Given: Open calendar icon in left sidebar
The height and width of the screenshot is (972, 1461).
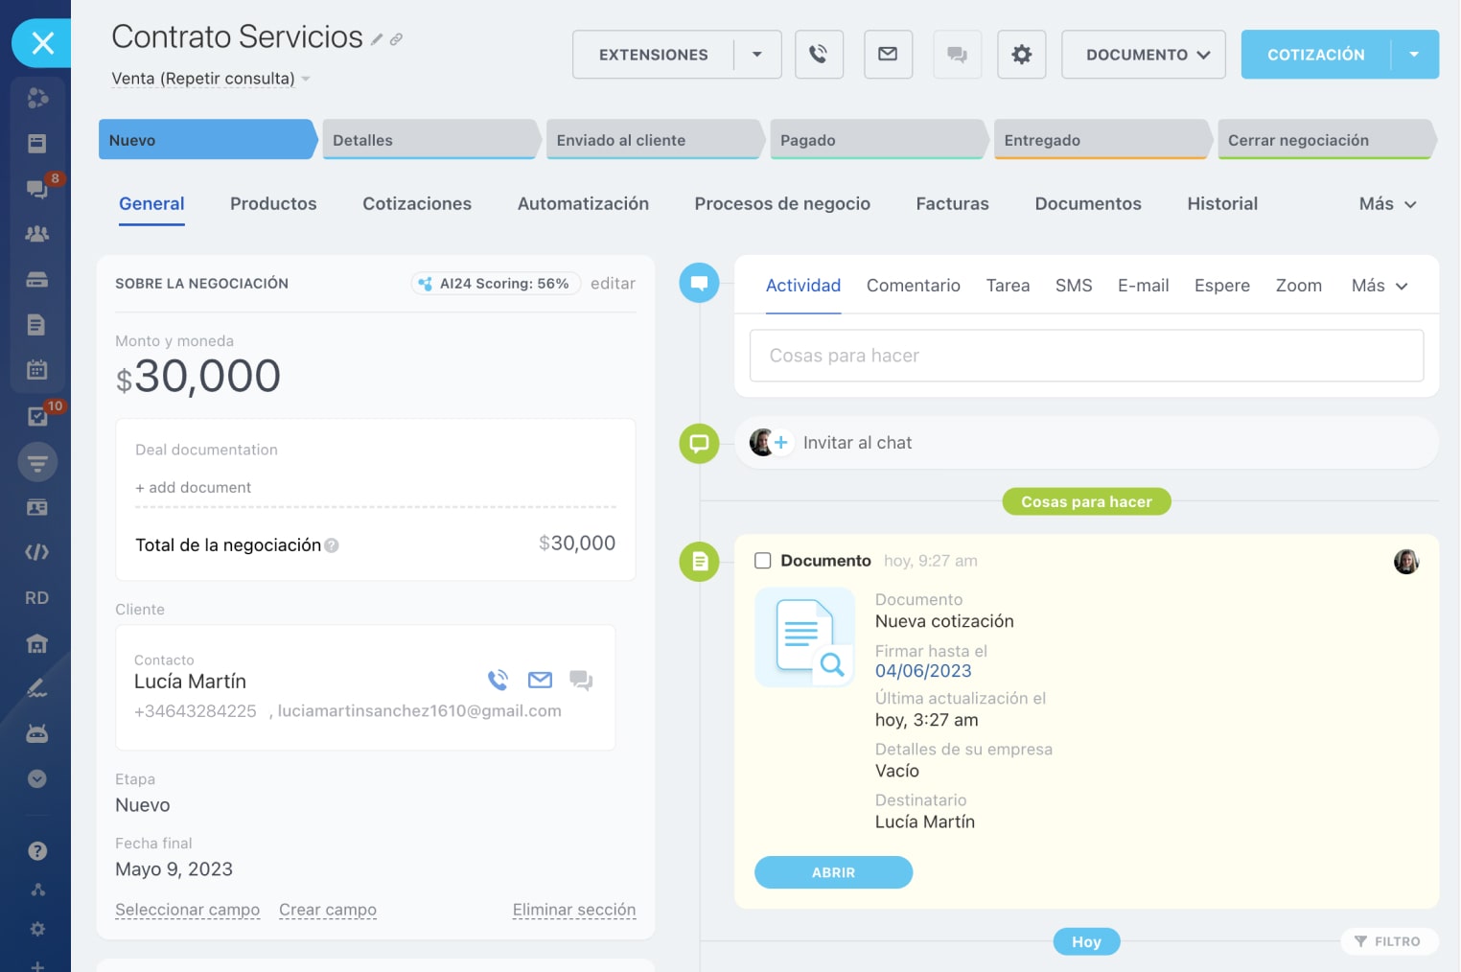Looking at the screenshot, I should (36, 370).
